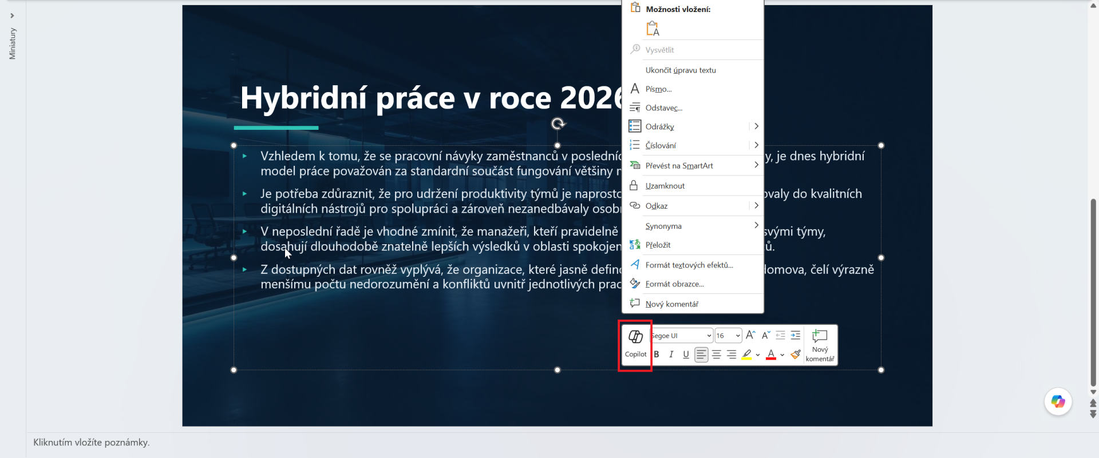Click the Odrážky bullets menu item

point(687,126)
